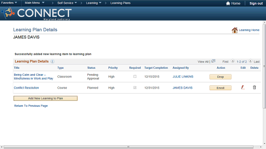Go to next row arrow icon
The width and height of the screenshot is (266, 149).
pos(251,61)
